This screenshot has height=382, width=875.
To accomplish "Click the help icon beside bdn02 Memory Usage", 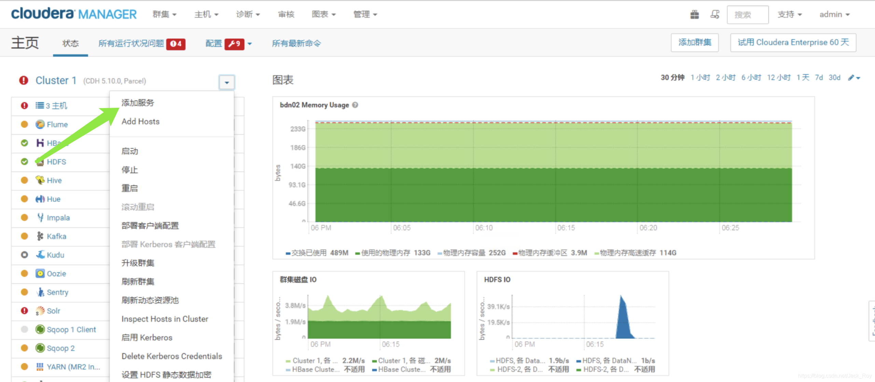I will click(355, 105).
